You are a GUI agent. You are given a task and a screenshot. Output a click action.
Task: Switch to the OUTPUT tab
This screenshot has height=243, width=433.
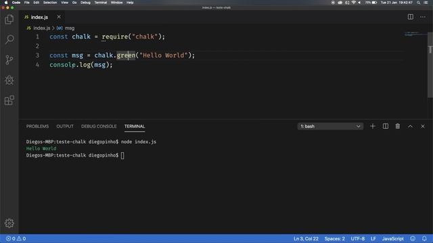pyautogui.click(x=65, y=126)
